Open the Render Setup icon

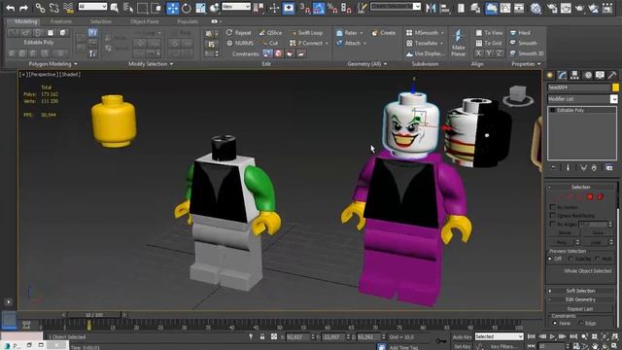tap(552, 8)
